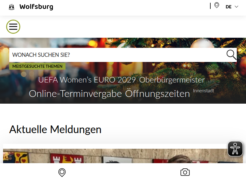Click the Meistgesuchte Themen green label

[37, 66]
